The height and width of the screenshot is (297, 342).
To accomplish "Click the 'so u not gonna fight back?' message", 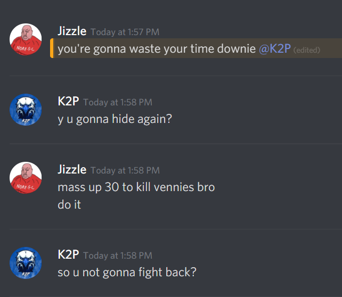I will click(x=127, y=273).
